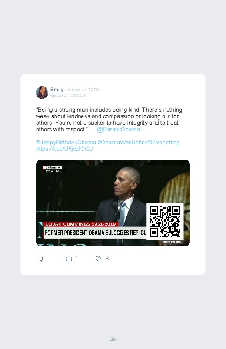The image size is (226, 349).
Task: Click page number 36 at the bottom
Action: coord(113,339)
